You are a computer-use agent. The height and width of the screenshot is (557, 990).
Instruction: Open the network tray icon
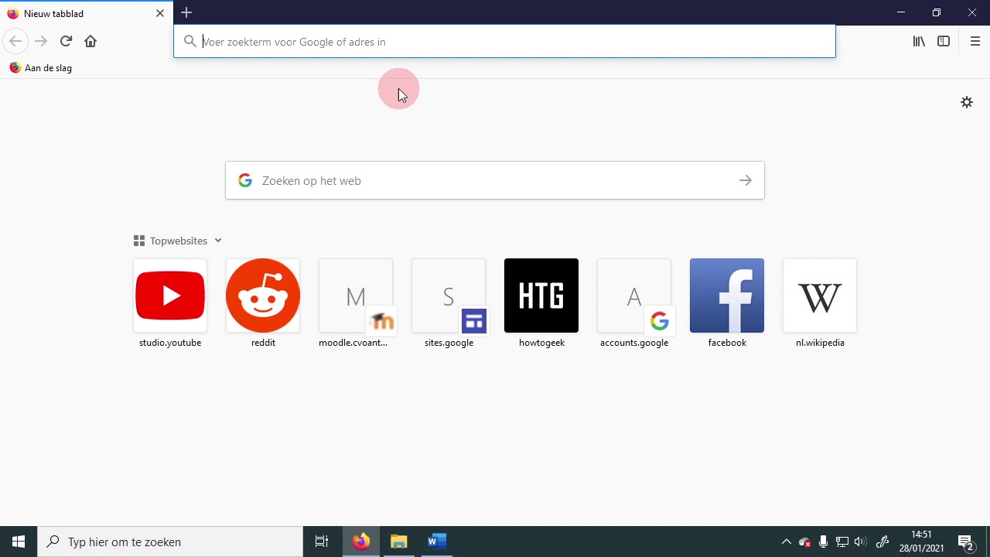click(x=842, y=542)
